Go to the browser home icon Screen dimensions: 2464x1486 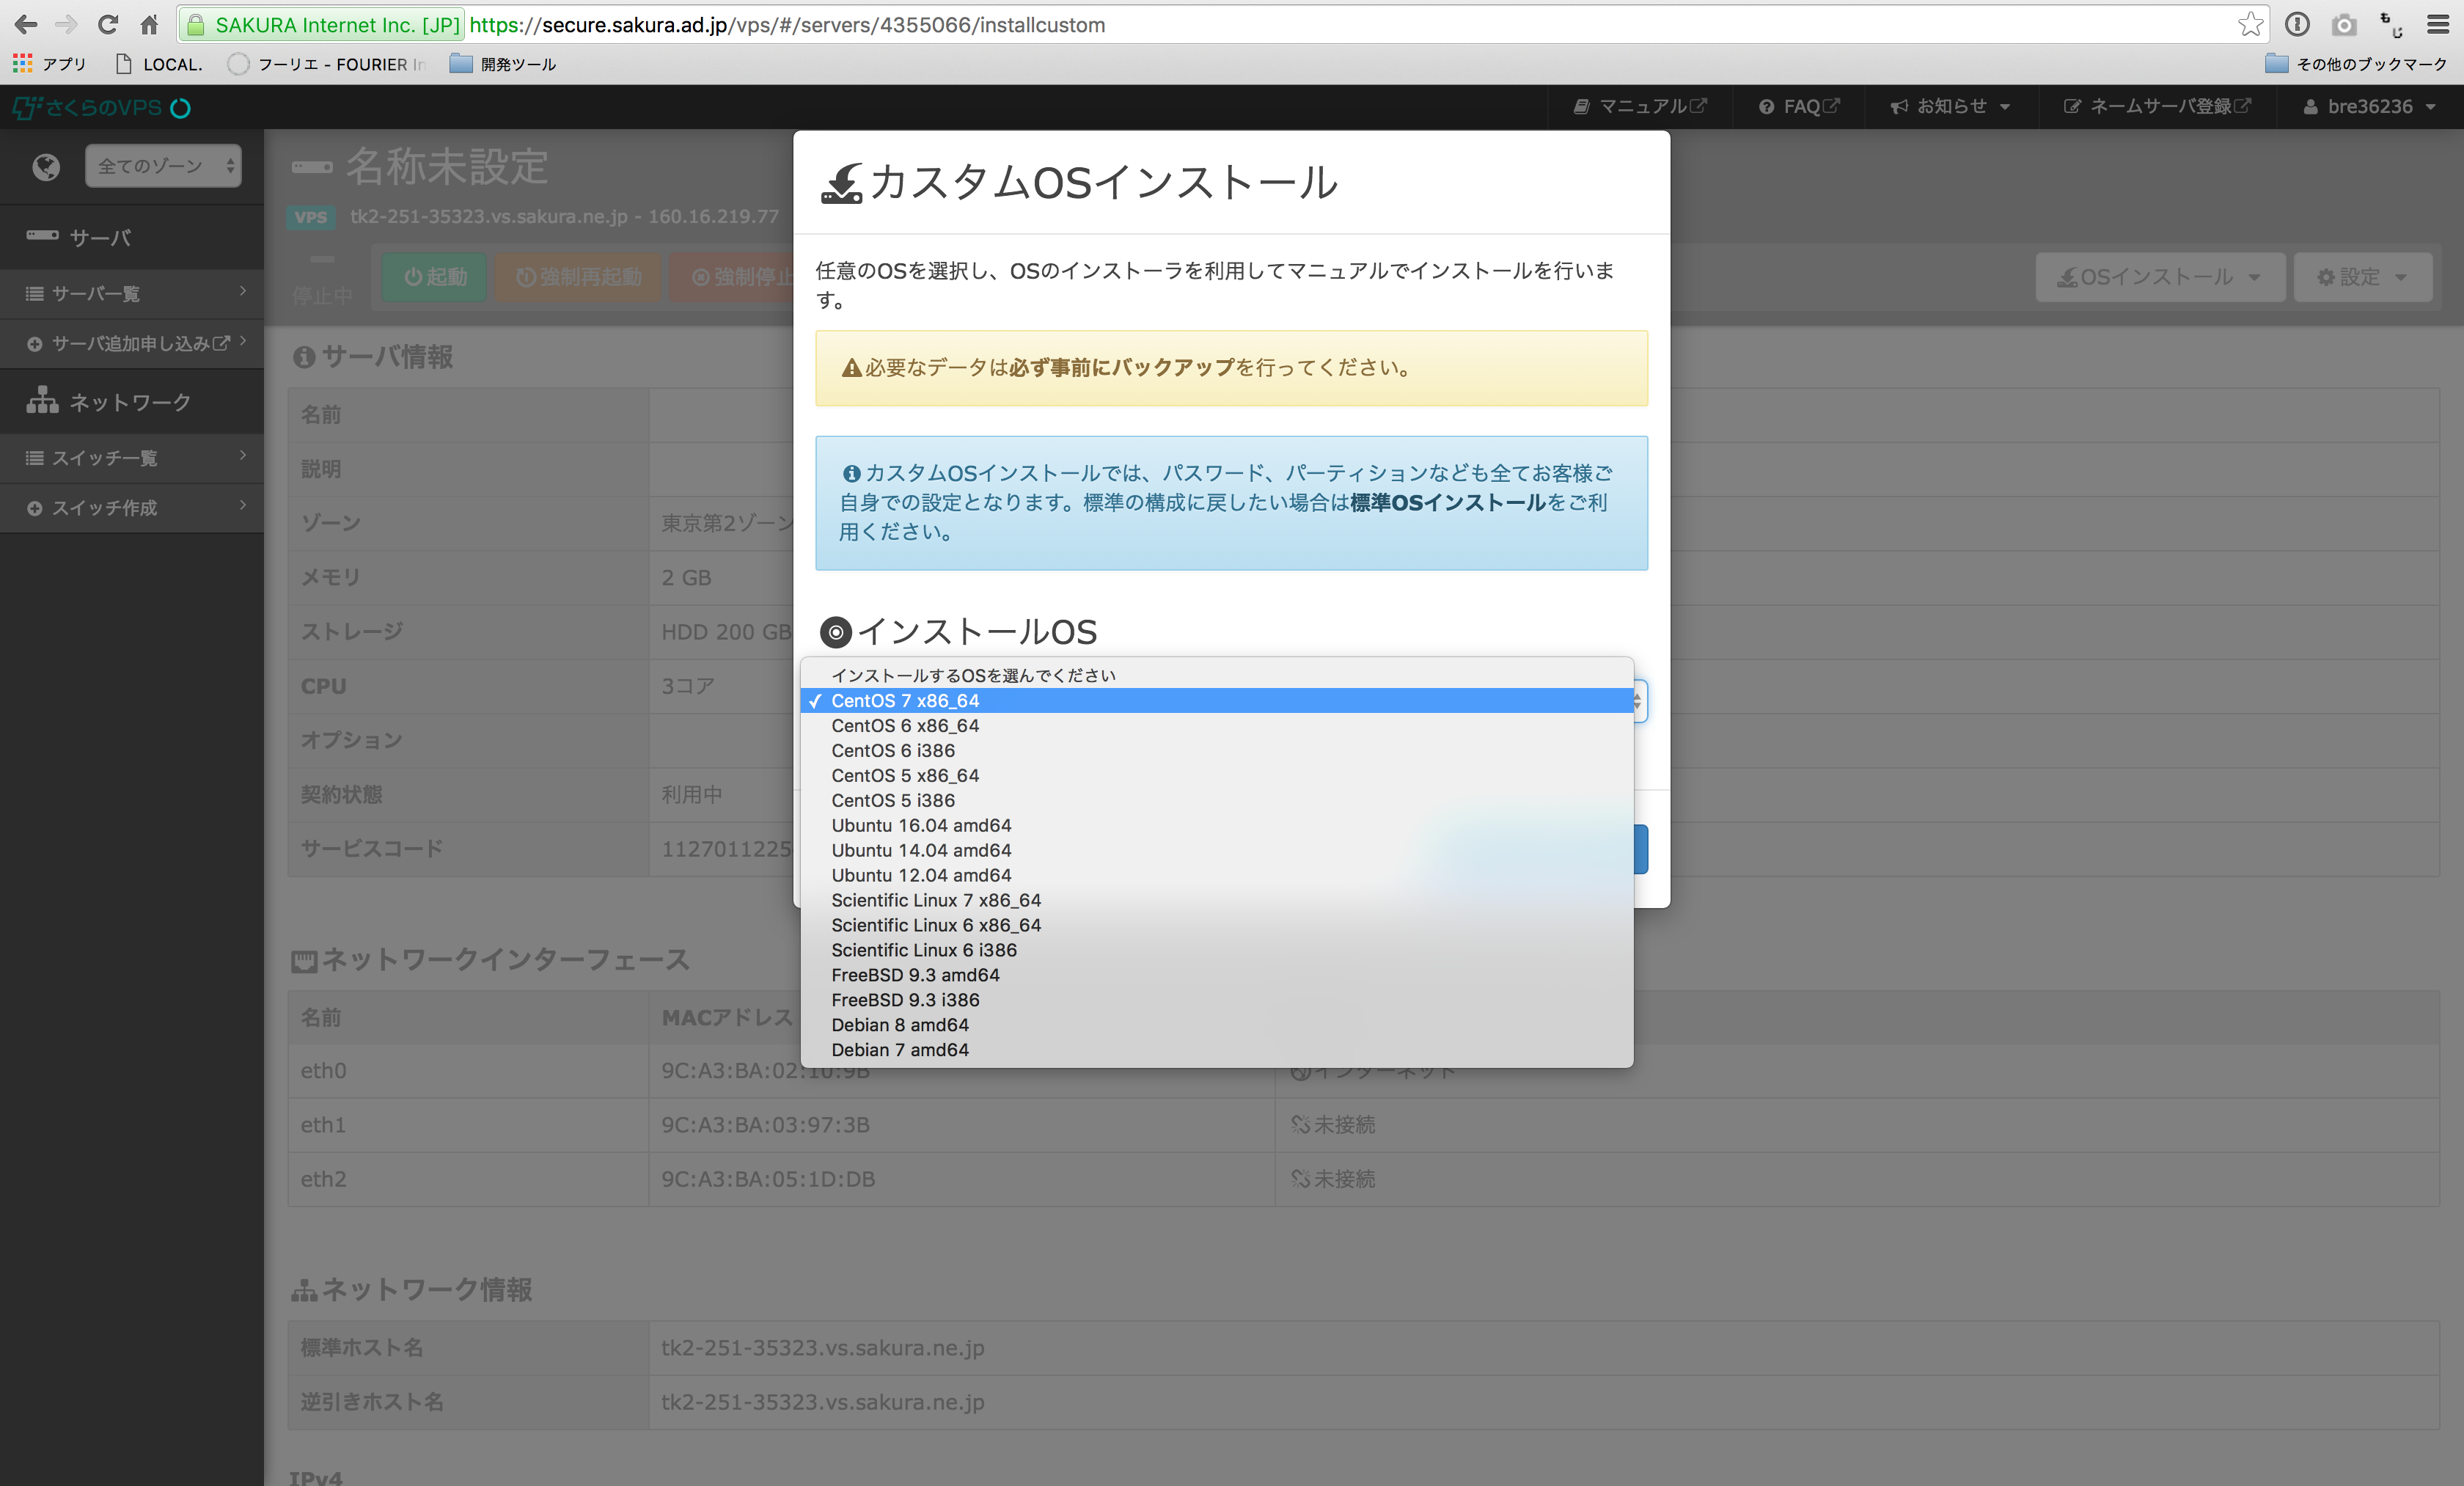point(149,24)
